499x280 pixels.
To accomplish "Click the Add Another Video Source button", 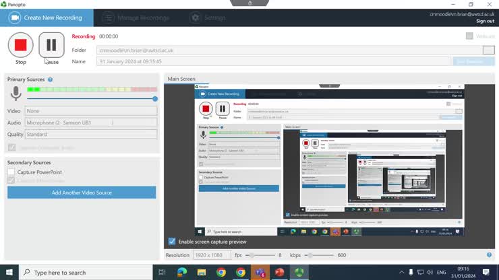I will (x=82, y=193).
